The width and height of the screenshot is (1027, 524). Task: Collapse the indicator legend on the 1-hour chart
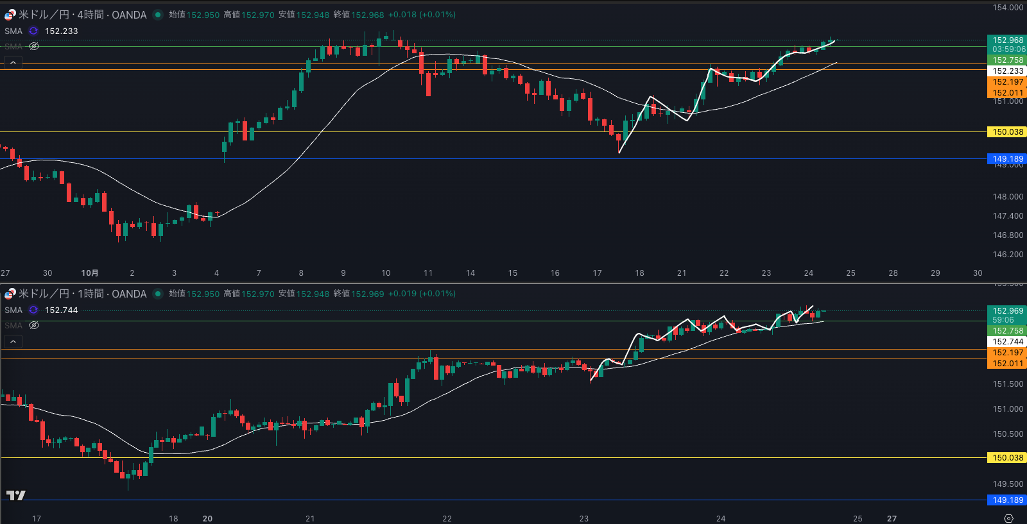[13, 341]
